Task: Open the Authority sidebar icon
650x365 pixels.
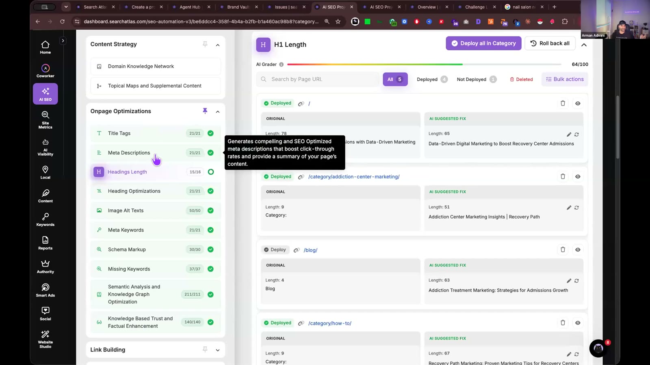Action: (45, 266)
